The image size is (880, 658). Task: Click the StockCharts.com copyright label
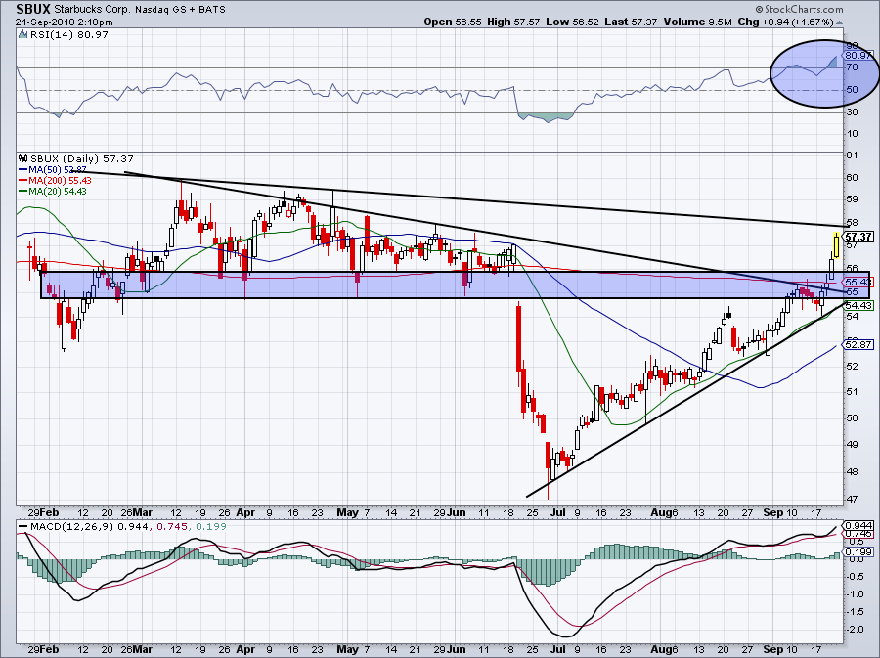799,9
